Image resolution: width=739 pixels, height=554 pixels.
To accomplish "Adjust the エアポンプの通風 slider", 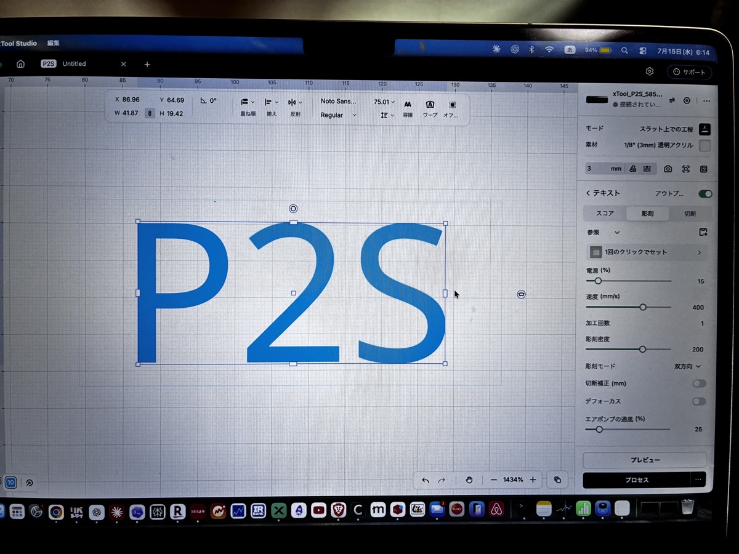I will tap(629, 430).
